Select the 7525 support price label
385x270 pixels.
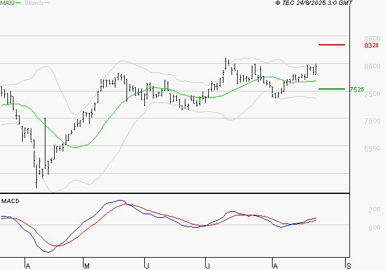point(357,90)
